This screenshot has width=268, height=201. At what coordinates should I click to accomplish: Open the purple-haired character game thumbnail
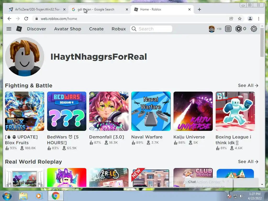67,177
